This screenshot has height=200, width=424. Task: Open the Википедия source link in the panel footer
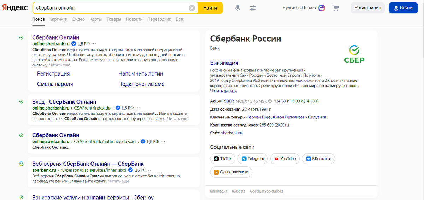[x=219, y=191]
